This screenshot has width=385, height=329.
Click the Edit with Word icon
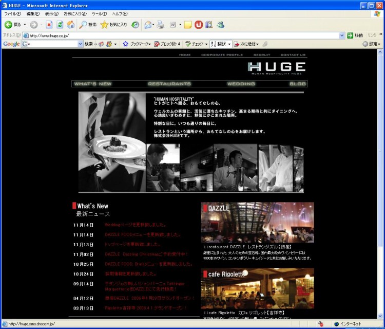coord(173,25)
